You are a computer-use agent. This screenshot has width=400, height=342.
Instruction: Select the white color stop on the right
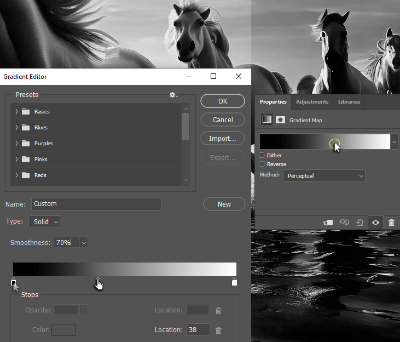click(234, 282)
